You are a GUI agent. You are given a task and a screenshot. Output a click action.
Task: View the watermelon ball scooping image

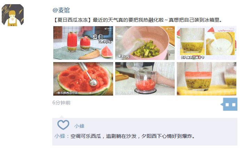[83, 79]
